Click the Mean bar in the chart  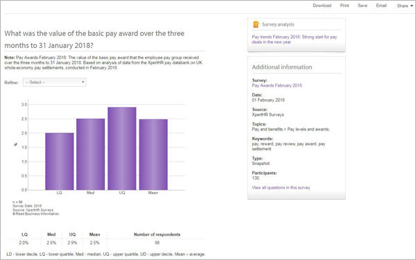coord(153,155)
